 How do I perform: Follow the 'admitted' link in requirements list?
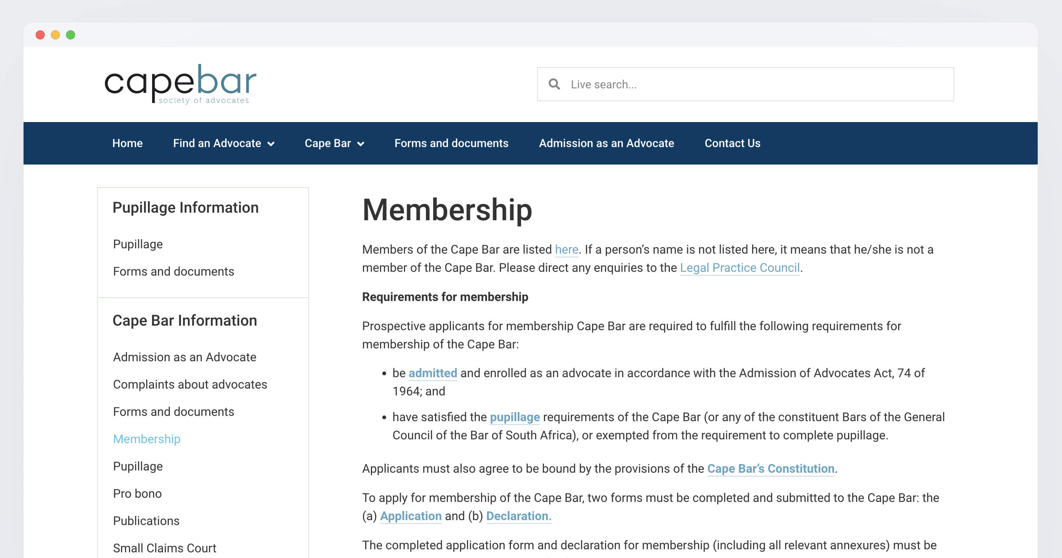pos(433,373)
